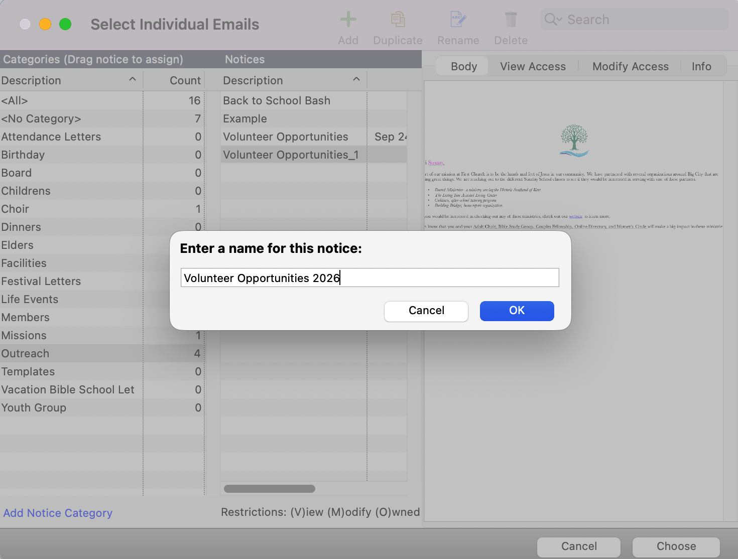Switch to the View Access tab

click(x=533, y=66)
